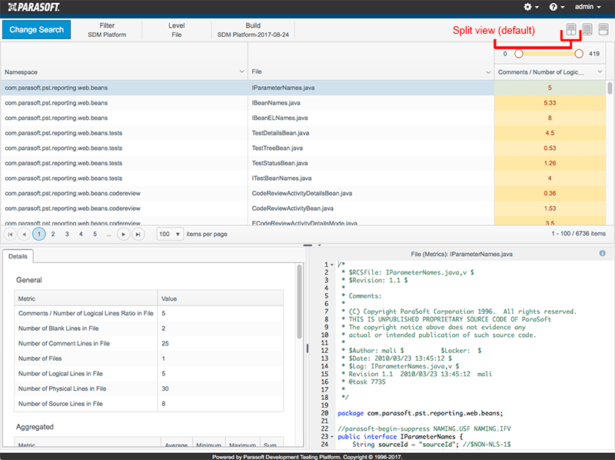Go to previous page of results
Screen dimensions: 615x460
[25, 235]
